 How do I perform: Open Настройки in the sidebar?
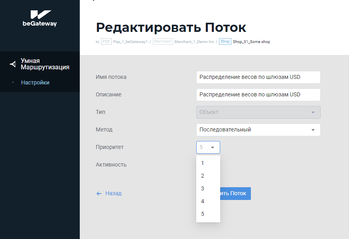[x=35, y=83]
